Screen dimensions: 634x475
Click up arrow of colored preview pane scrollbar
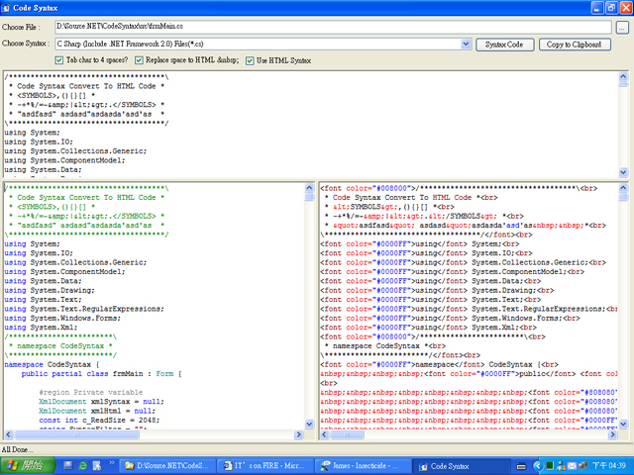click(309, 187)
